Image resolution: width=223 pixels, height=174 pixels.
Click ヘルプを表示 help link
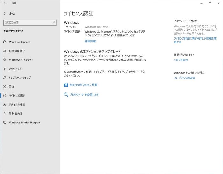[x=181, y=60]
